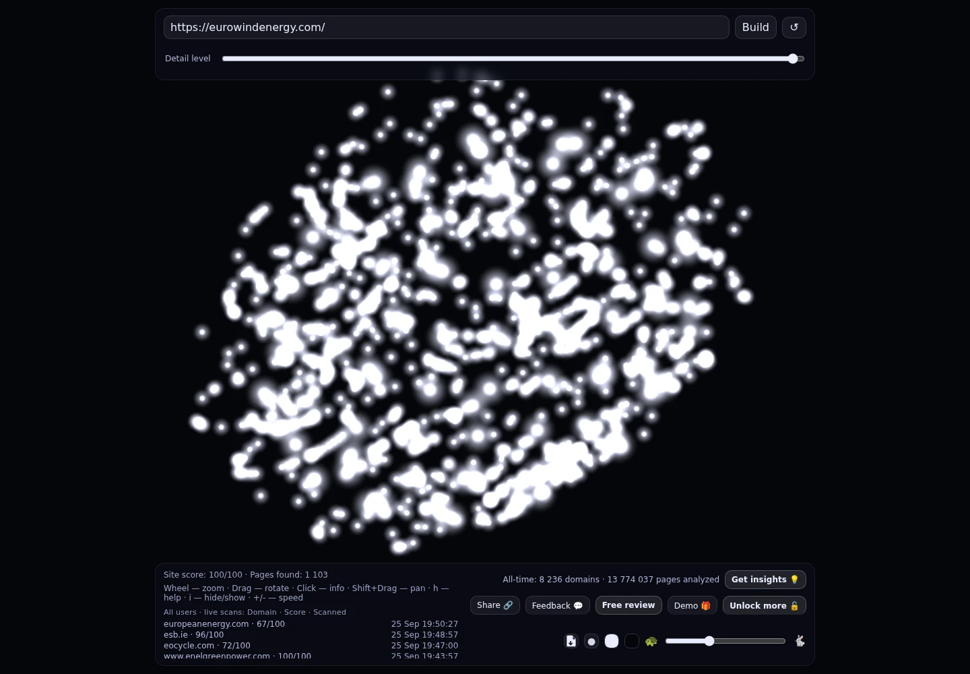This screenshot has width=970, height=674.
Task: Click the record dot button
Action: pos(591,641)
